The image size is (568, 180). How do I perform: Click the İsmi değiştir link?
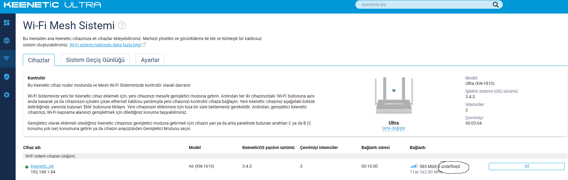tap(394, 128)
